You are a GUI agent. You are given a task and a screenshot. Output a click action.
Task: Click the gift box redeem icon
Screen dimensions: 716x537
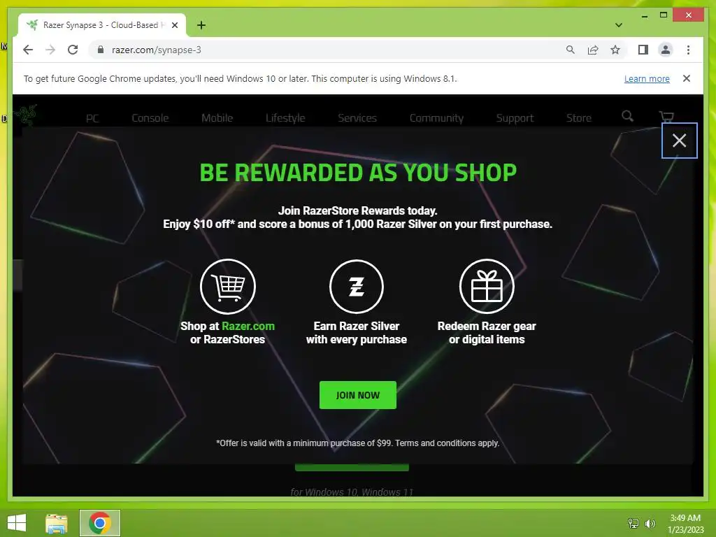[487, 287]
